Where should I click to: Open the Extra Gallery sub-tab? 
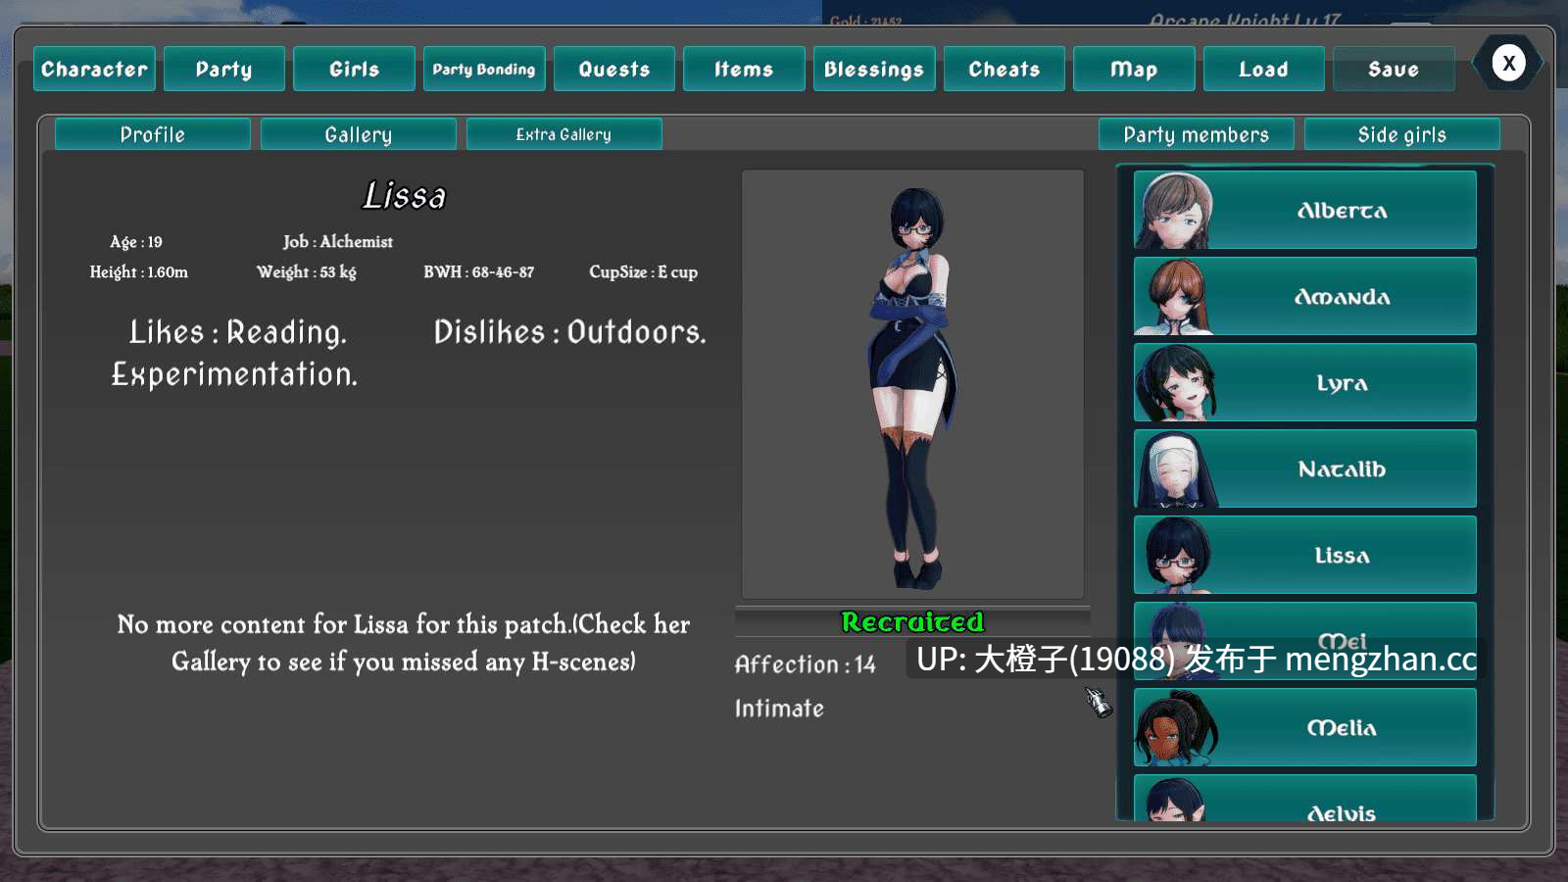click(x=564, y=134)
